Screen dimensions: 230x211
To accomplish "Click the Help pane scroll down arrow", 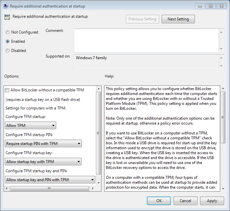I will [223, 189].
